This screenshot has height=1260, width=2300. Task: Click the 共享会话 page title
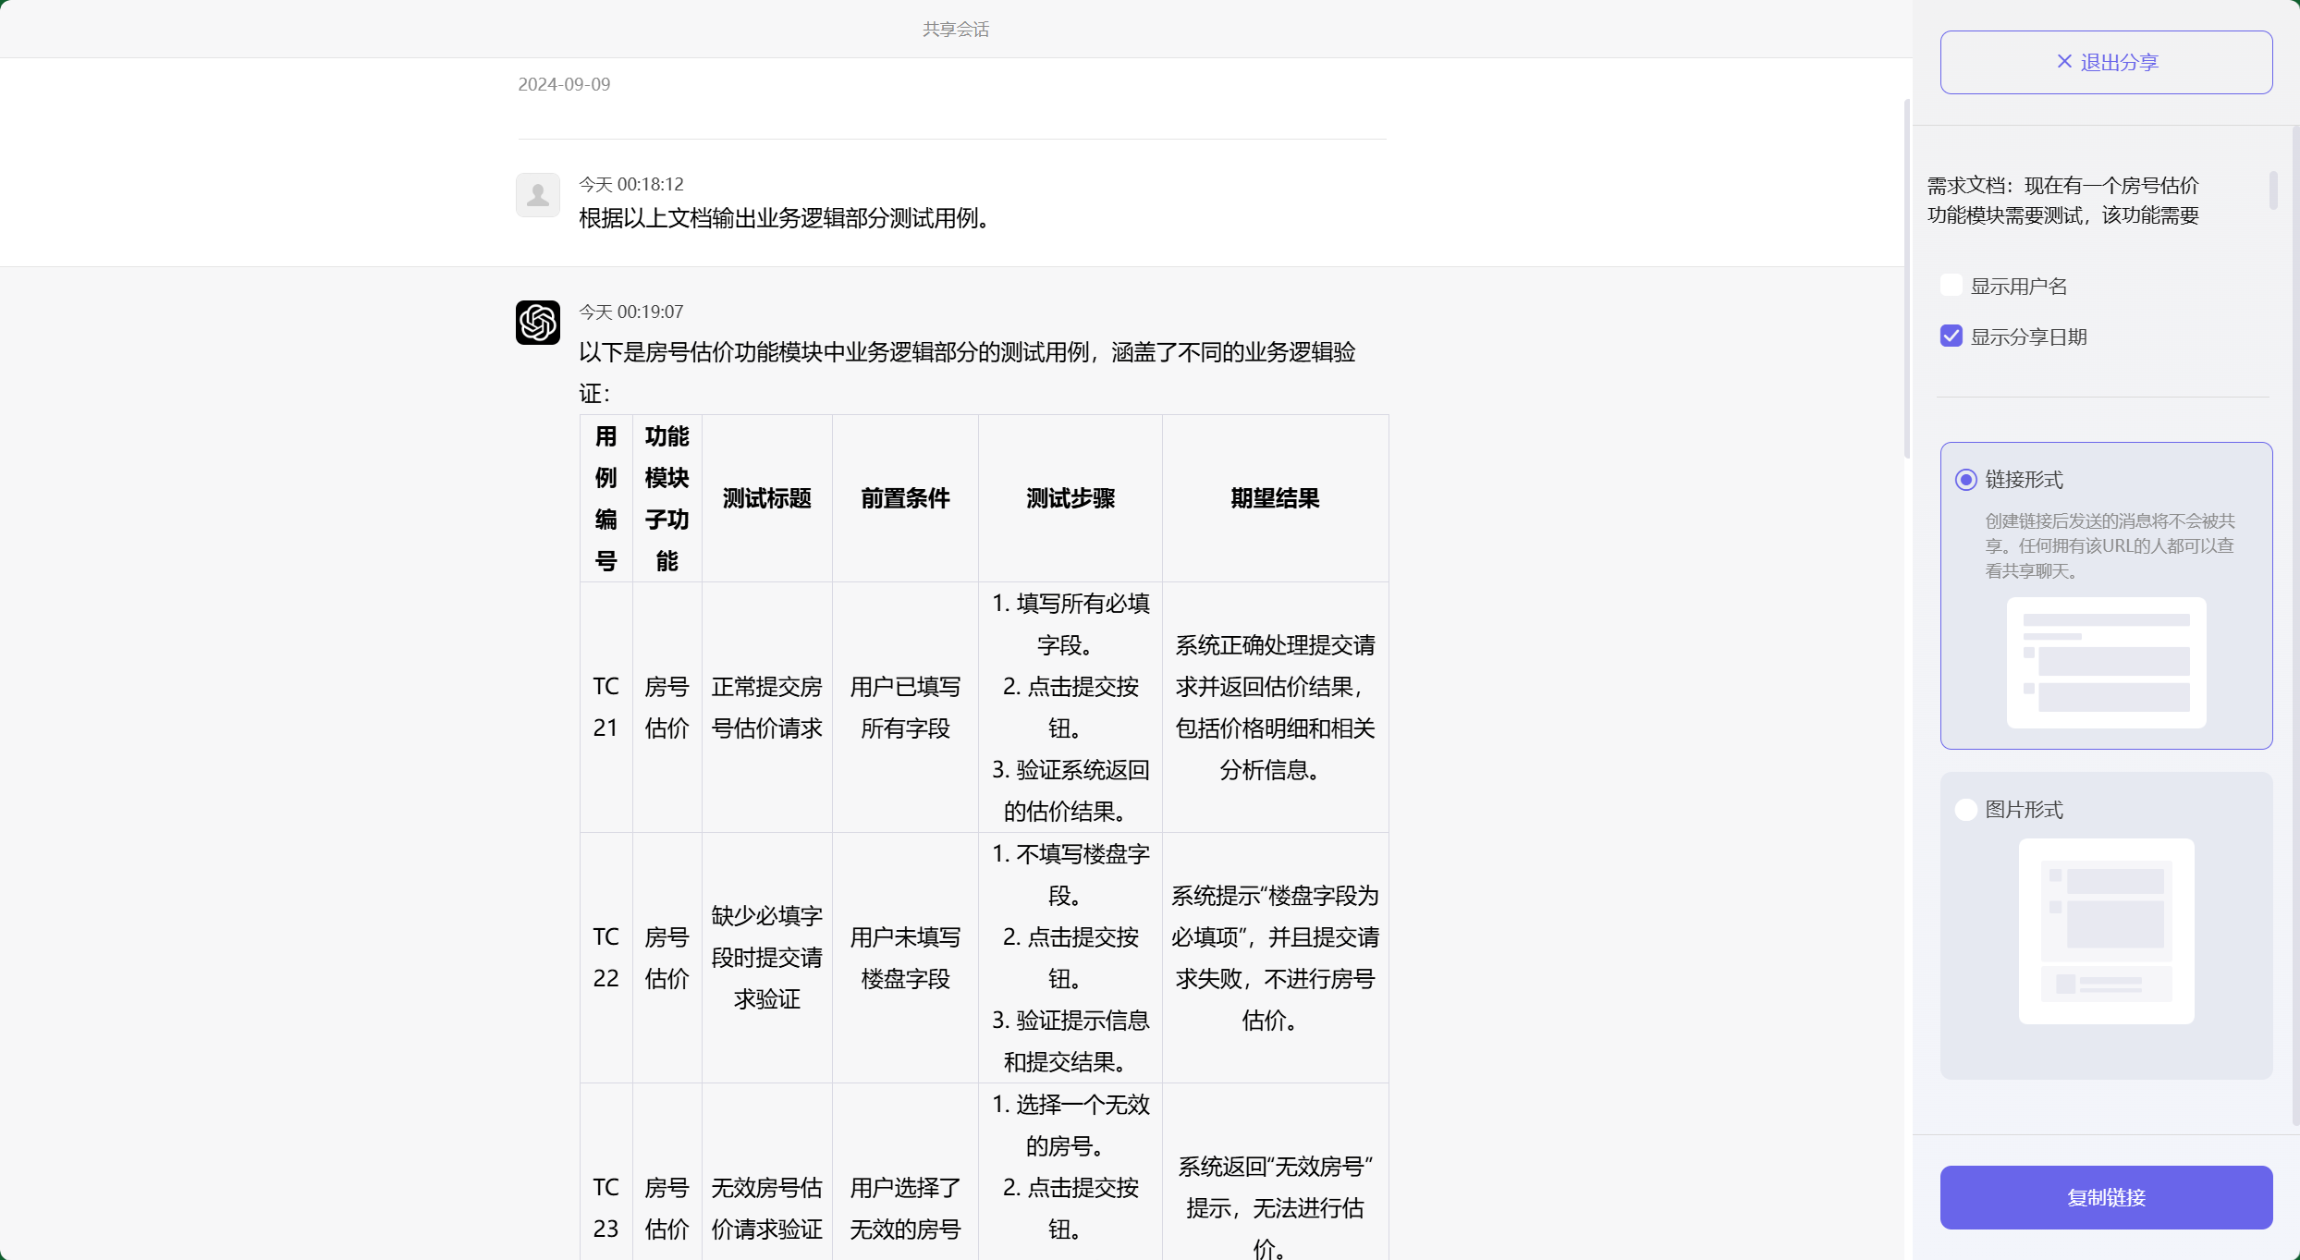[956, 29]
